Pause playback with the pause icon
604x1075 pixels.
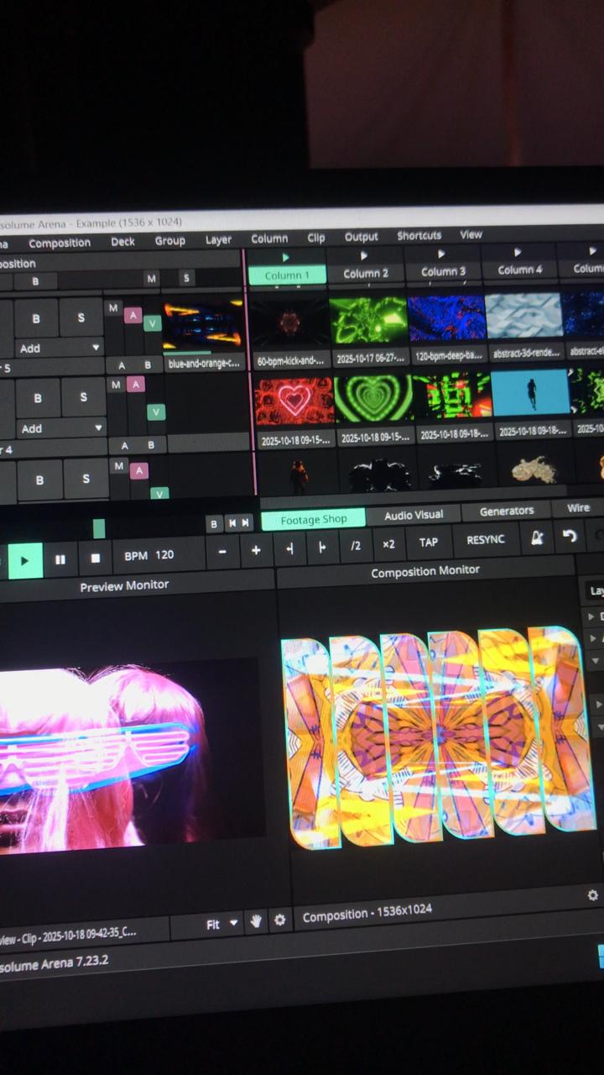point(60,559)
